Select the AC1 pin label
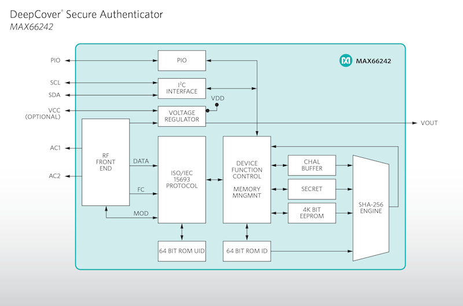Image resolution: width=463 pixels, height=306 pixels. (x=55, y=148)
